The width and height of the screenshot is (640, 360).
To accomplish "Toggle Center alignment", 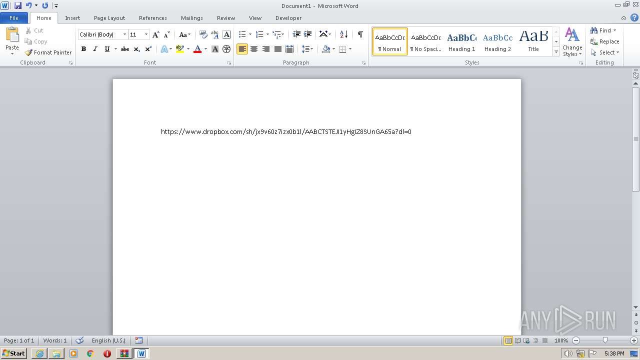I will [254, 49].
